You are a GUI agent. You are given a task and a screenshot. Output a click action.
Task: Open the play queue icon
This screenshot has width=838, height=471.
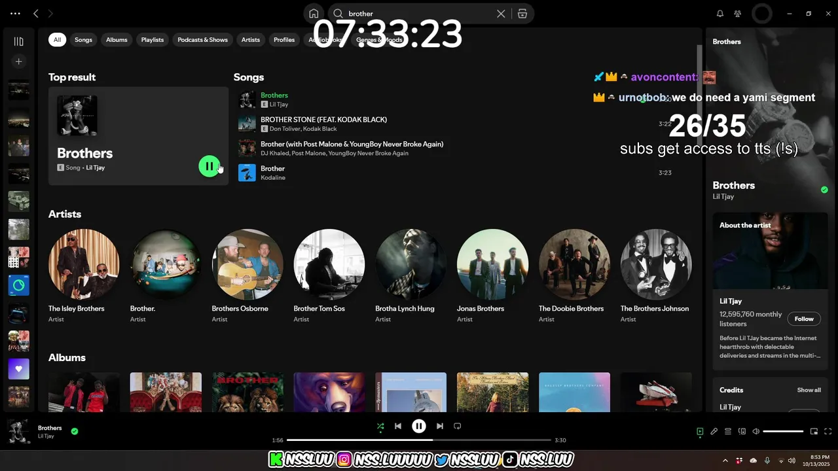[728, 432]
